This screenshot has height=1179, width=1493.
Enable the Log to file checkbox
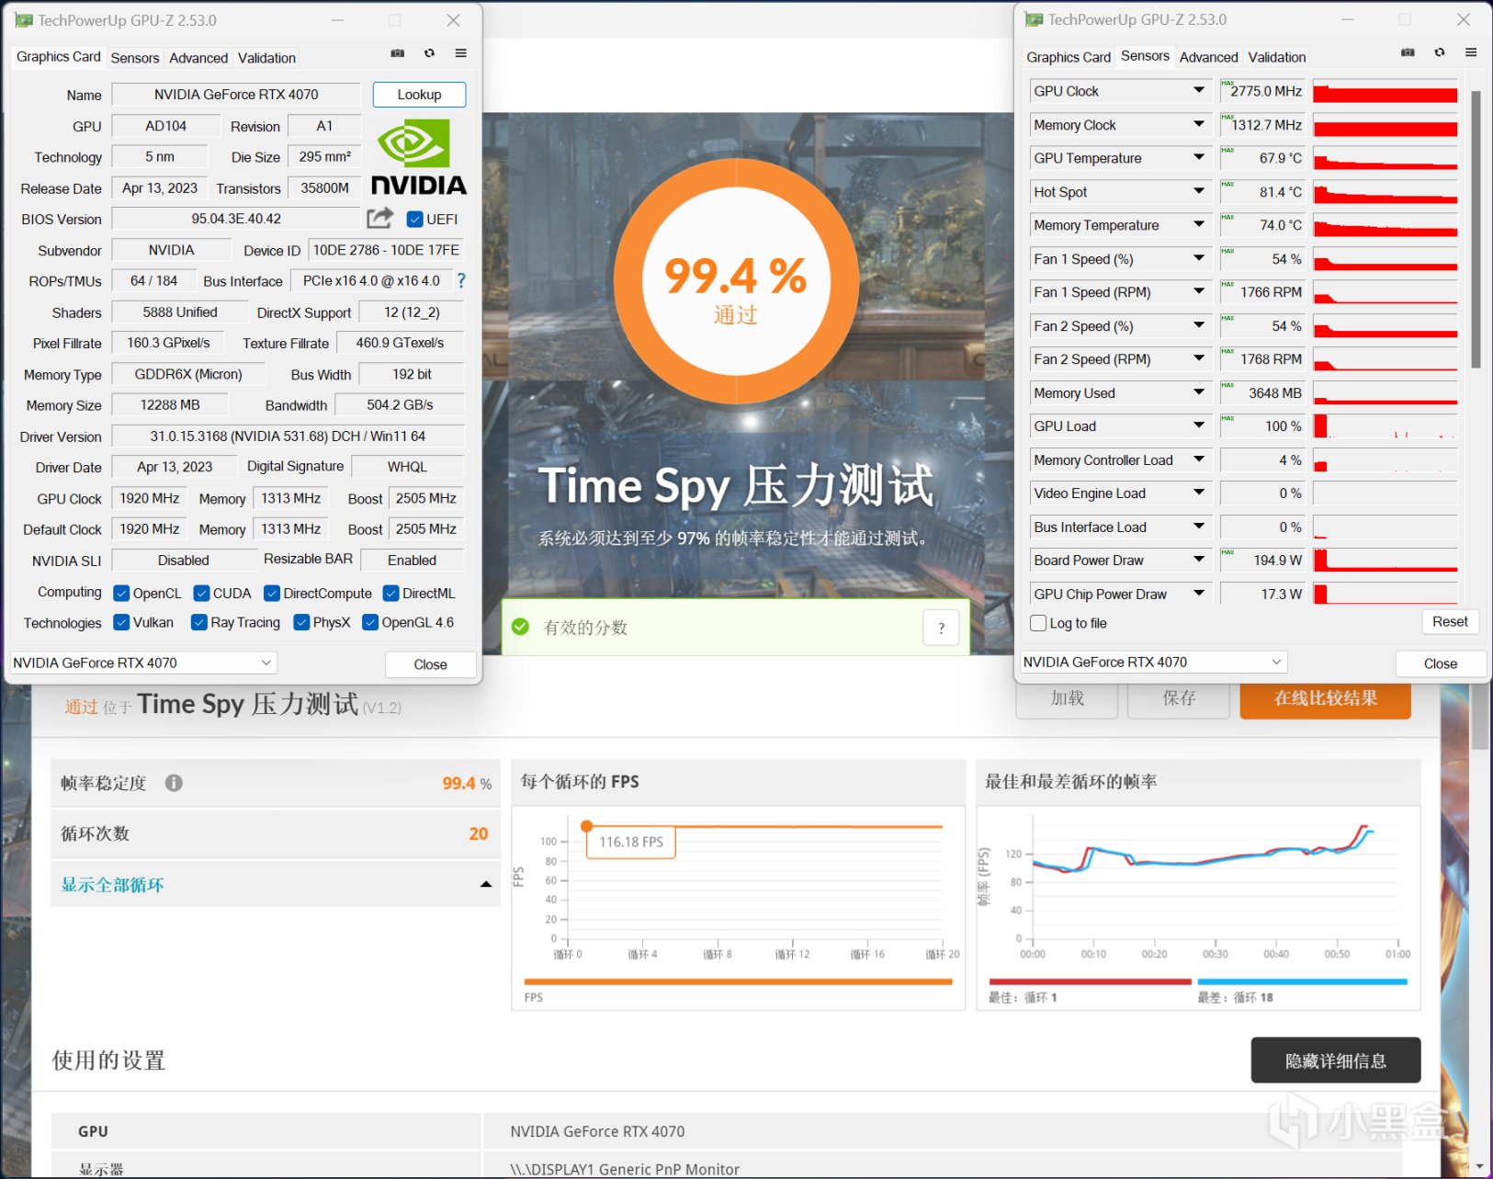(x=1039, y=623)
